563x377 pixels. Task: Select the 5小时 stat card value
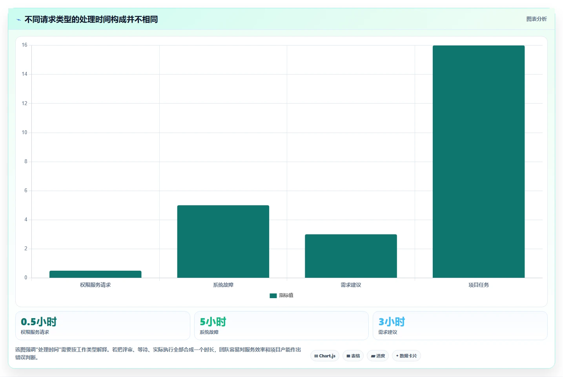tap(213, 322)
